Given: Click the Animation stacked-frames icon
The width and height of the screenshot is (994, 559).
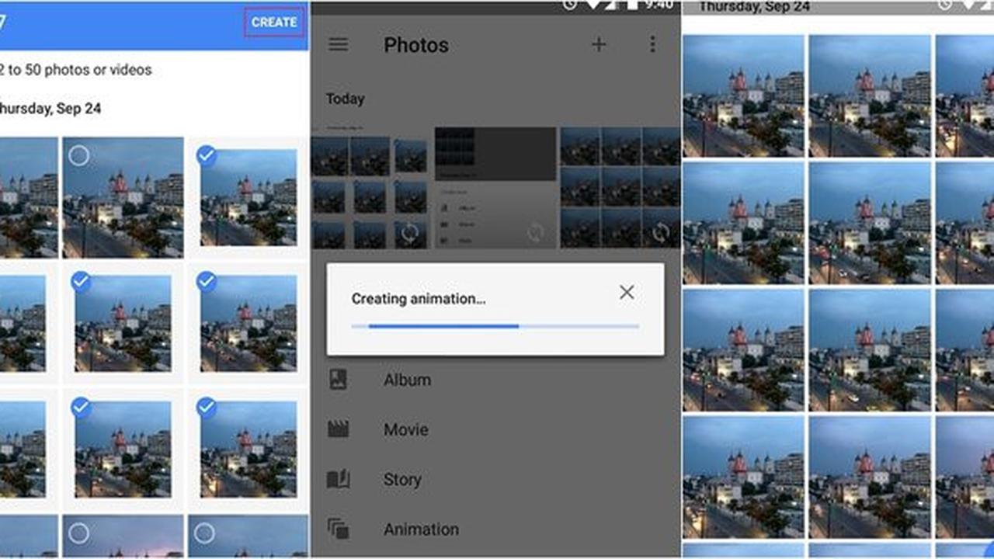Looking at the screenshot, I should (x=339, y=529).
